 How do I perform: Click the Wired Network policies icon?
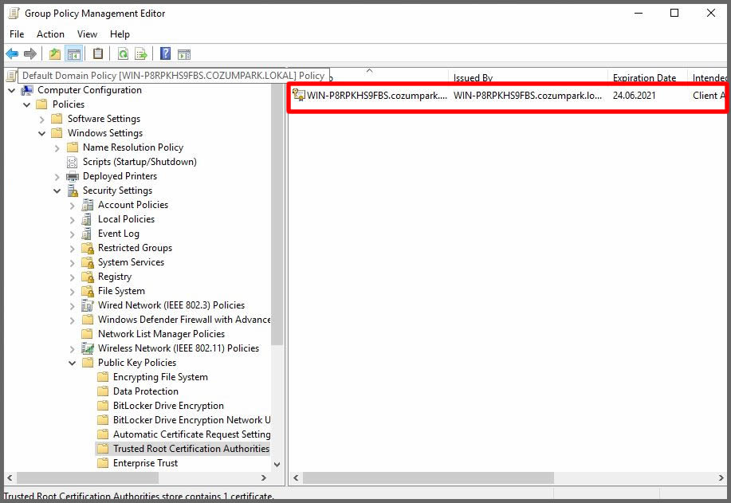pyautogui.click(x=87, y=305)
